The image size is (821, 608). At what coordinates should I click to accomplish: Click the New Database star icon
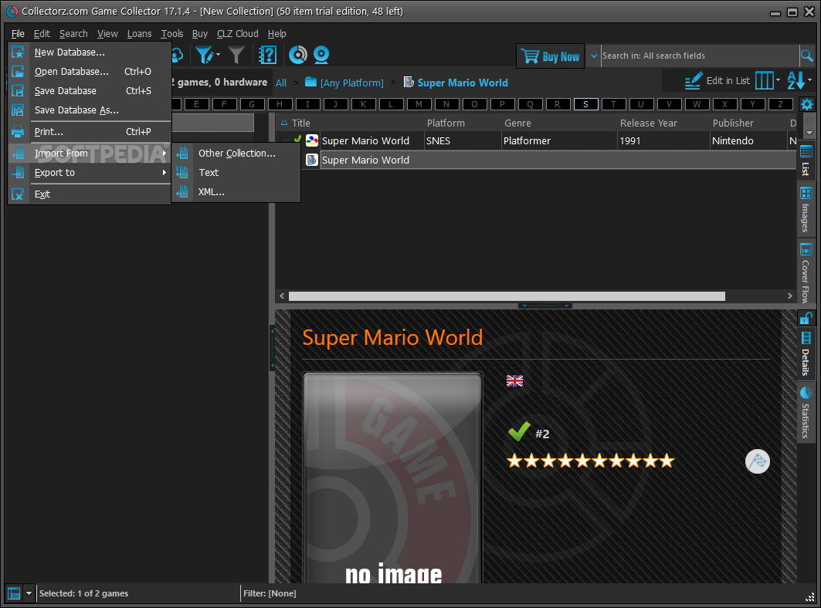[x=18, y=52]
